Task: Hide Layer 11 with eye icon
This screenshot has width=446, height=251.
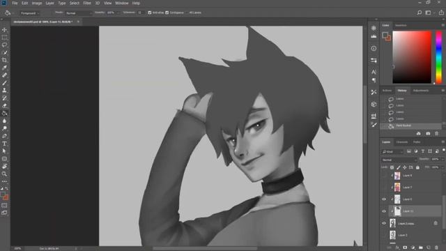Action: pyautogui.click(x=384, y=211)
